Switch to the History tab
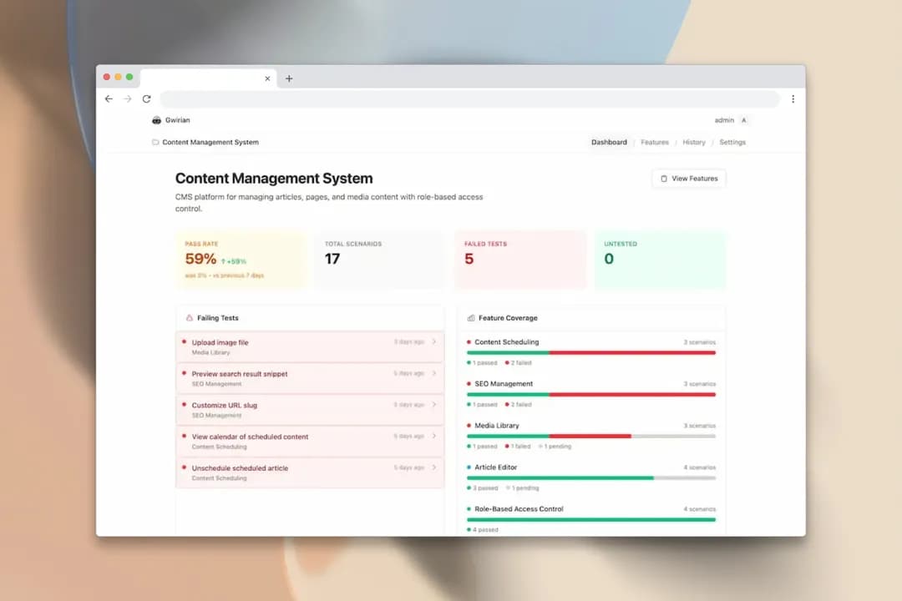The width and height of the screenshot is (902, 601). pyautogui.click(x=694, y=142)
